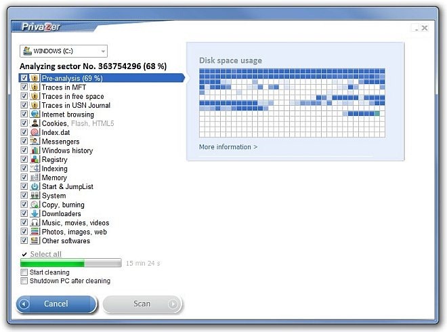Click the Cookies person icon
The image size is (447, 332).
tap(35, 123)
